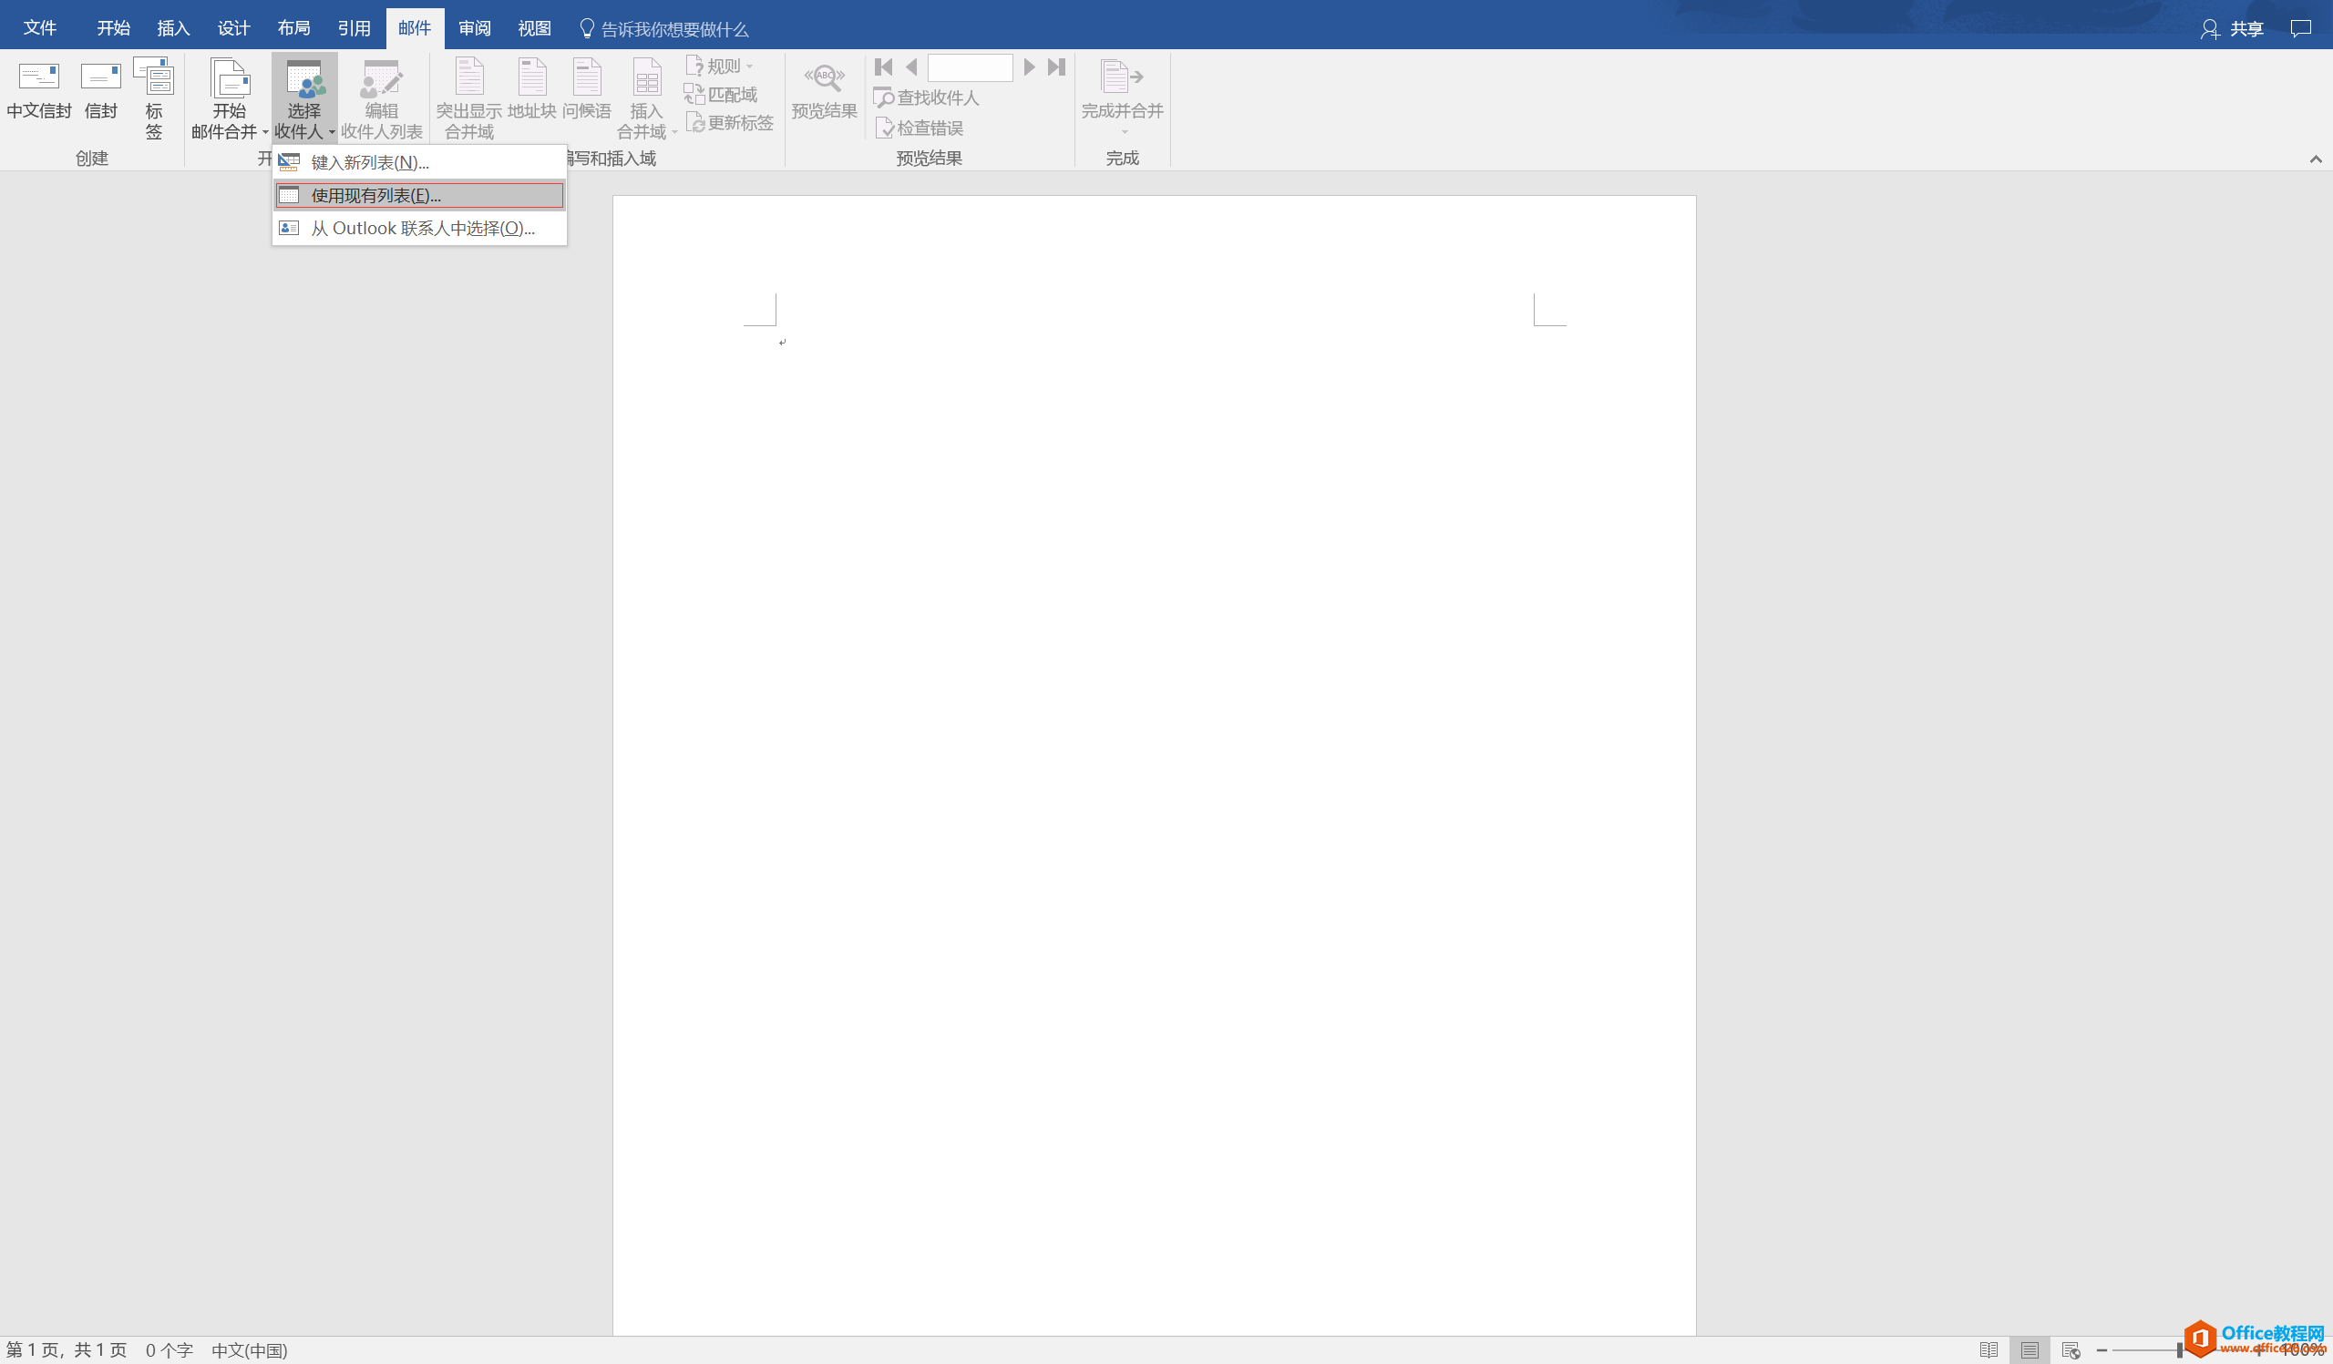The image size is (2333, 1364).
Task: Click the comments speech bubble icon
Action: coord(2299,28)
